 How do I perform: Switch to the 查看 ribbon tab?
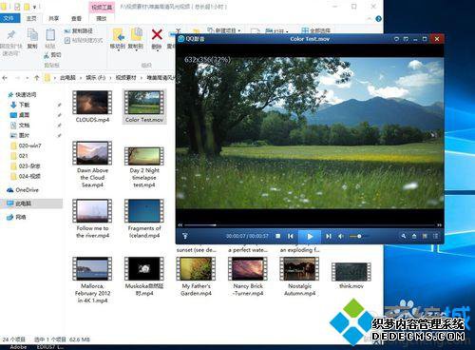pos(76,18)
